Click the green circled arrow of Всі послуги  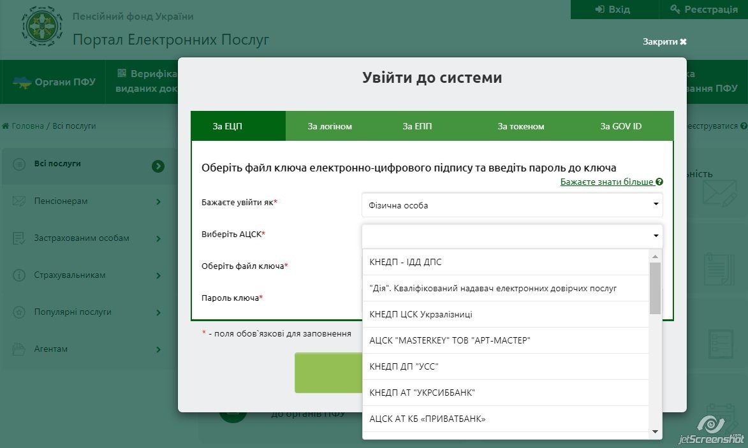[x=158, y=166]
